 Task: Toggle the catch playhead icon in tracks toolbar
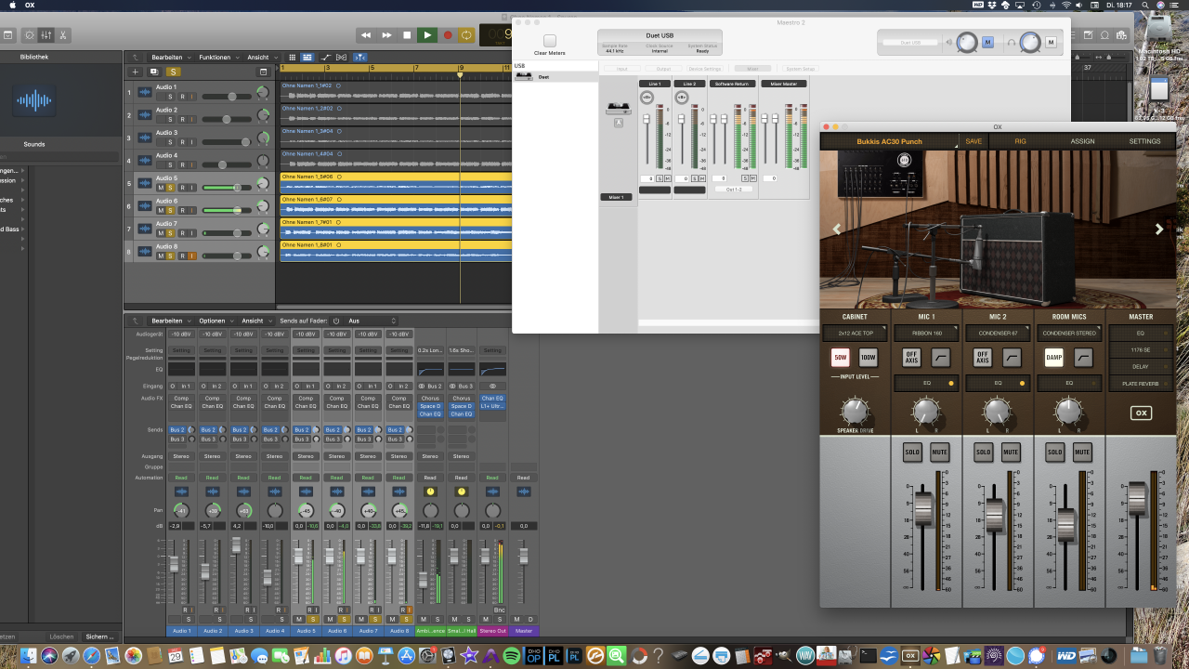[x=360, y=58]
